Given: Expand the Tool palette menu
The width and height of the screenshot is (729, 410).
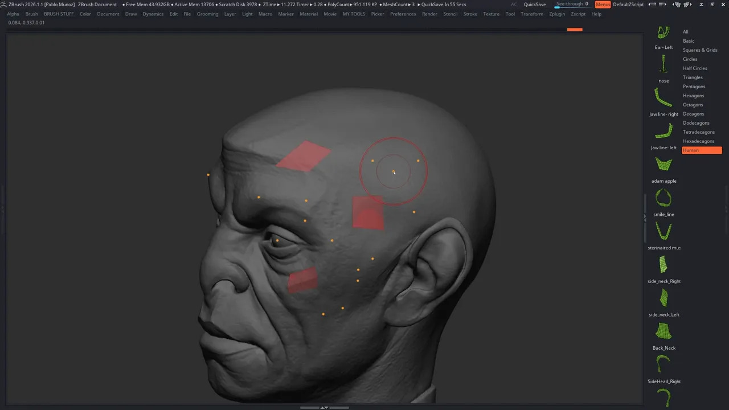Looking at the screenshot, I should click(x=510, y=14).
